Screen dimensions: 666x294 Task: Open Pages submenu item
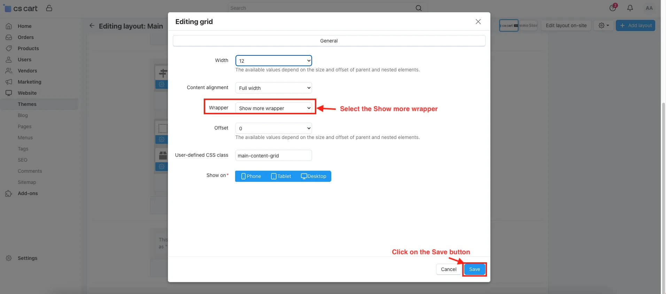coord(24,126)
